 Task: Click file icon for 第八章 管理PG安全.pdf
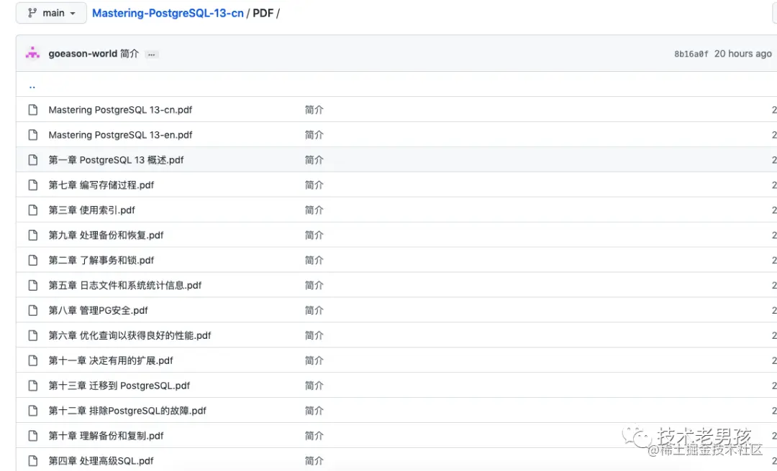(x=32, y=310)
